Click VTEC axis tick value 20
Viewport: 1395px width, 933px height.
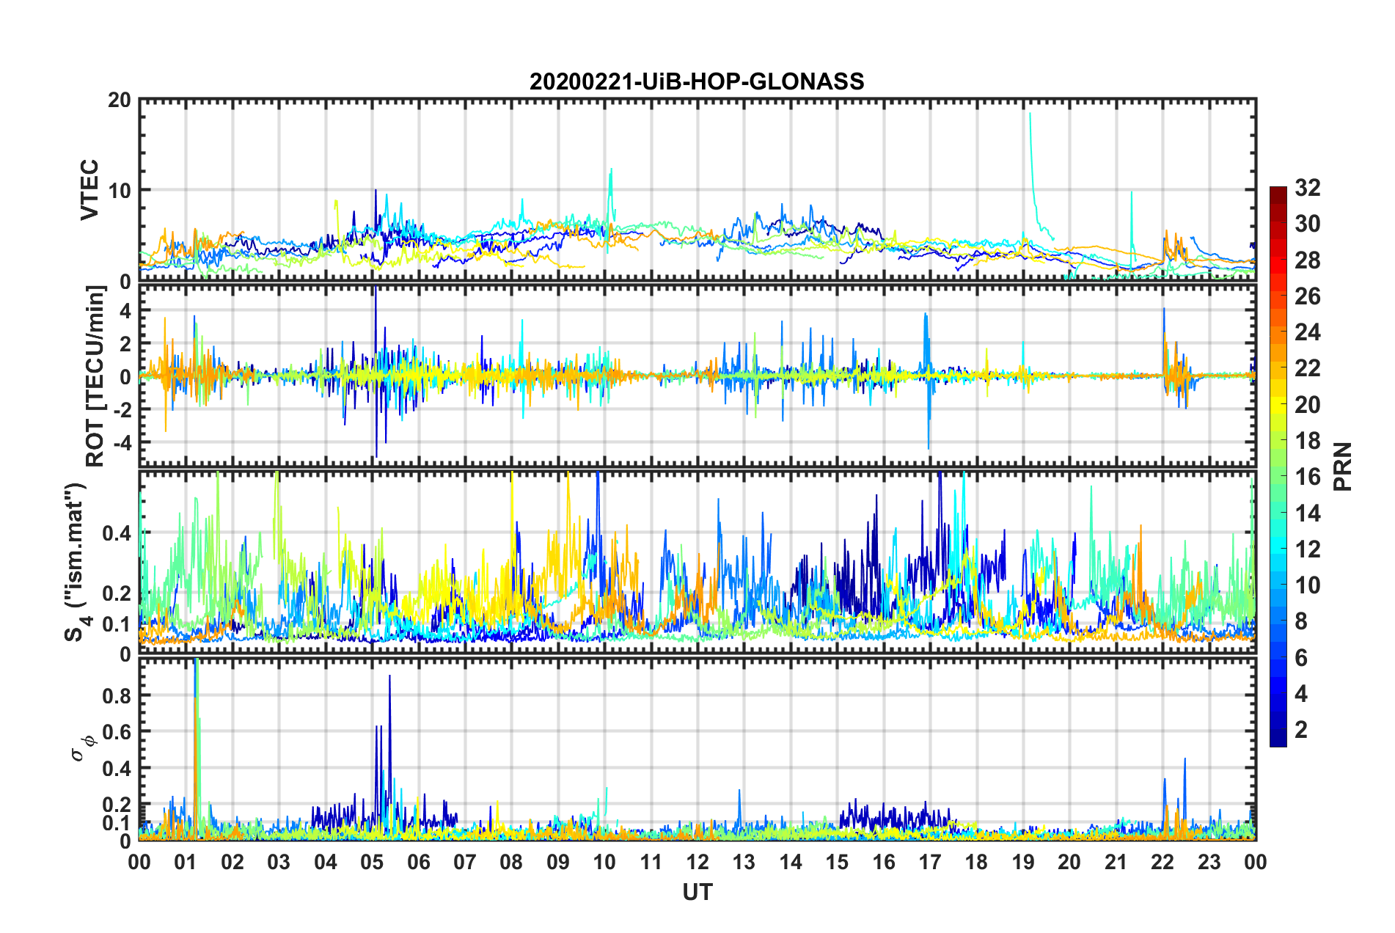click(119, 100)
